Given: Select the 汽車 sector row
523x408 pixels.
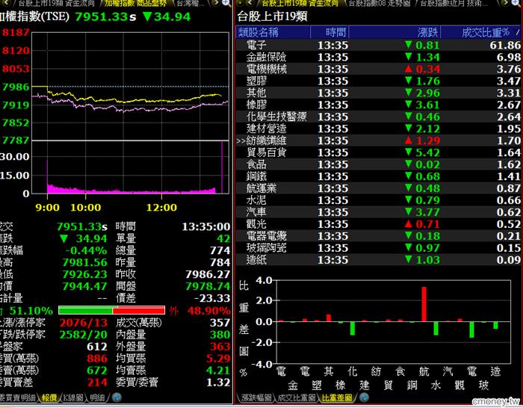Looking at the screenshot, I should point(378,212).
